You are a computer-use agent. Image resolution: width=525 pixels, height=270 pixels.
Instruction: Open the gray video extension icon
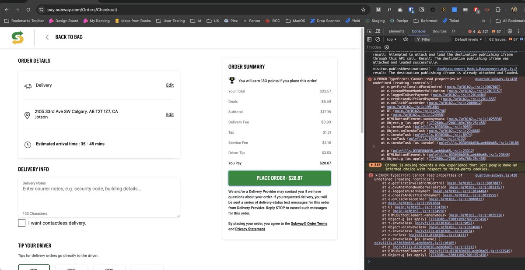coord(465,9)
